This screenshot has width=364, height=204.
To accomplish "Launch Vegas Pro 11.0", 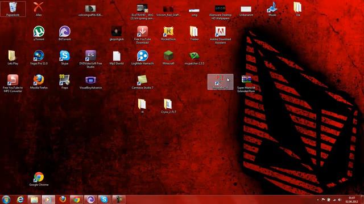I will tap(39, 58).
